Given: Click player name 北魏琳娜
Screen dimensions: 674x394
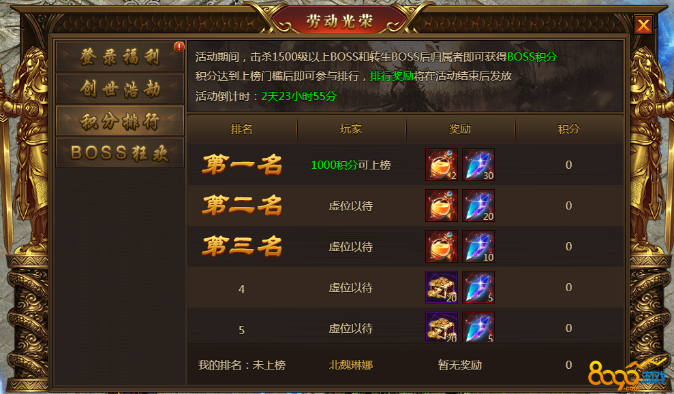Looking at the screenshot, I should point(351,365).
